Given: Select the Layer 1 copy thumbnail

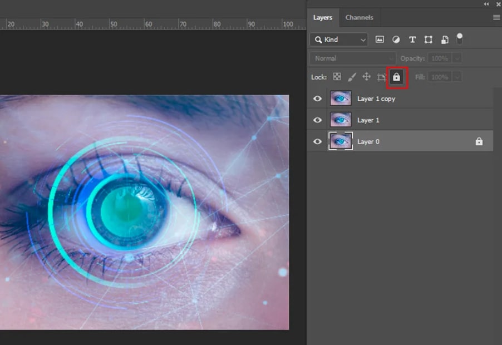Looking at the screenshot, I should pyautogui.click(x=341, y=98).
